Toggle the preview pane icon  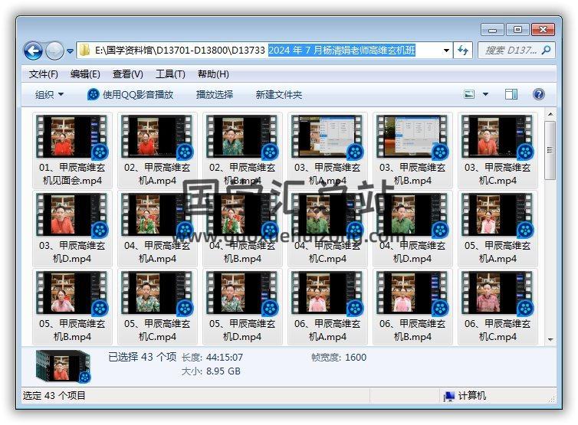pos(511,95)
